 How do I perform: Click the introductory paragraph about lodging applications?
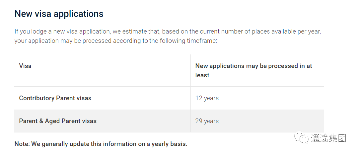168,36
